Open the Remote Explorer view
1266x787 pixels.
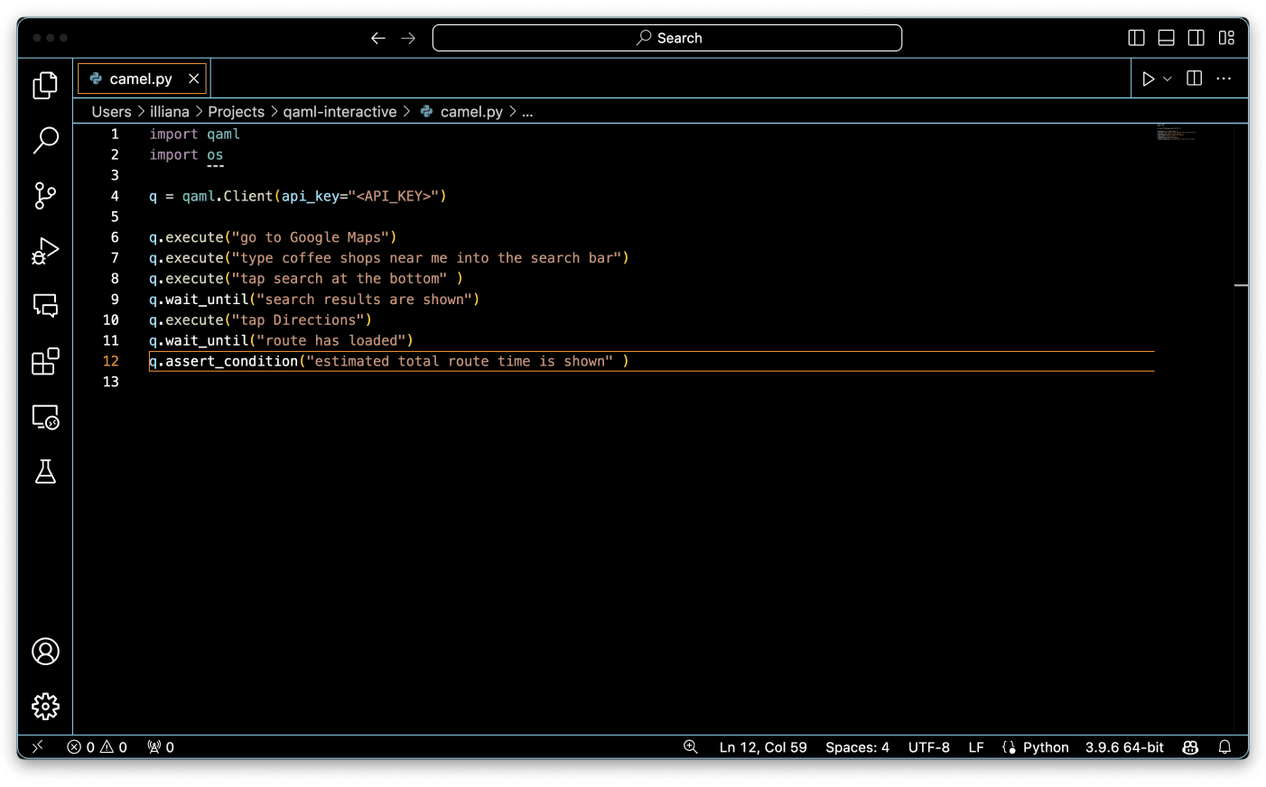pos(45,417)
